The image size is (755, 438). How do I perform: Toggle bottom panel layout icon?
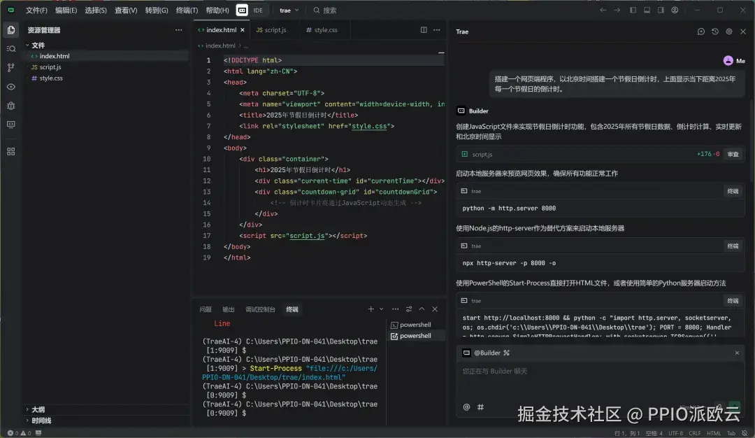(647, 10)
